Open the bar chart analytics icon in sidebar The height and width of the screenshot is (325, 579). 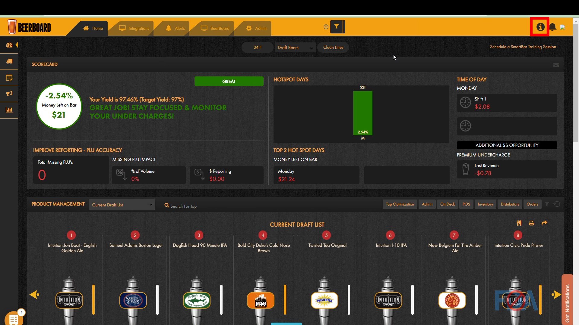[9, 110]
